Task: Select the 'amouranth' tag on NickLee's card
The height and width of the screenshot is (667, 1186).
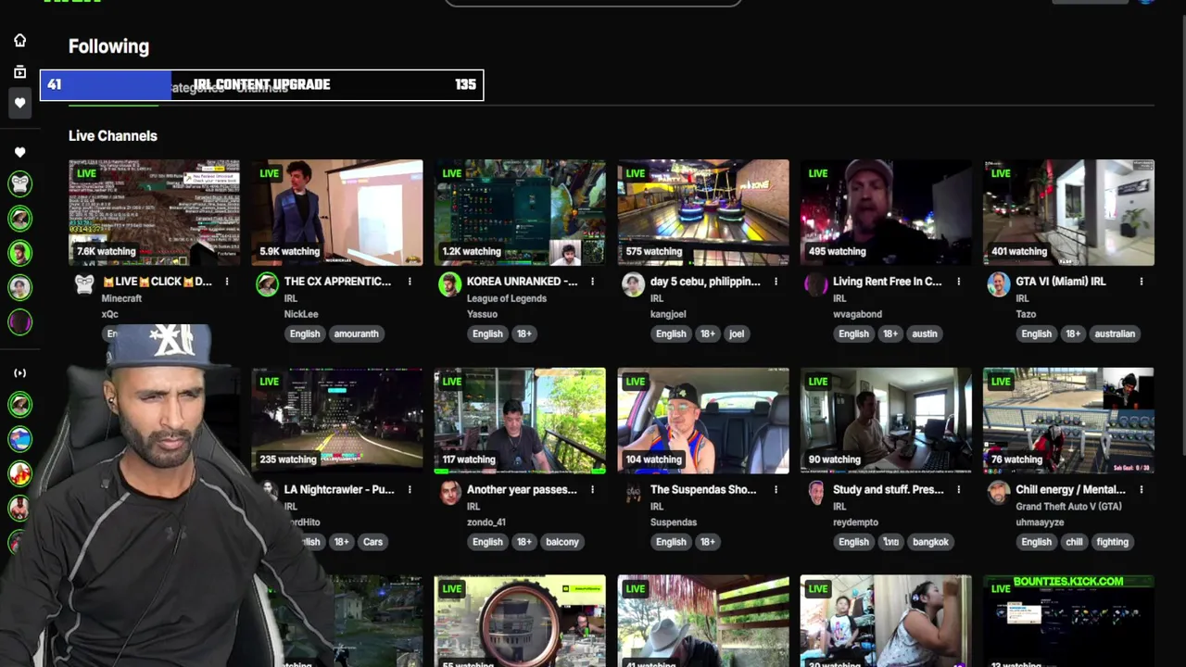Action: (x=356, y=333)
